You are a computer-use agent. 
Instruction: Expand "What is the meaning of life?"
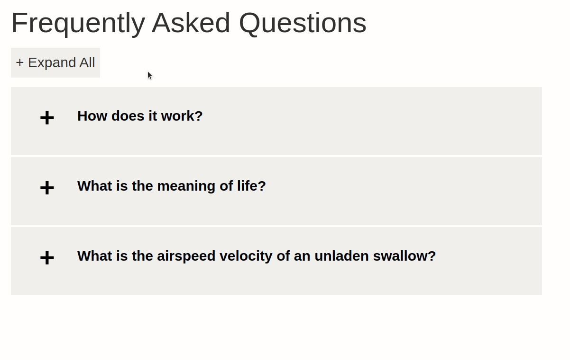click(x=171, y=186)
